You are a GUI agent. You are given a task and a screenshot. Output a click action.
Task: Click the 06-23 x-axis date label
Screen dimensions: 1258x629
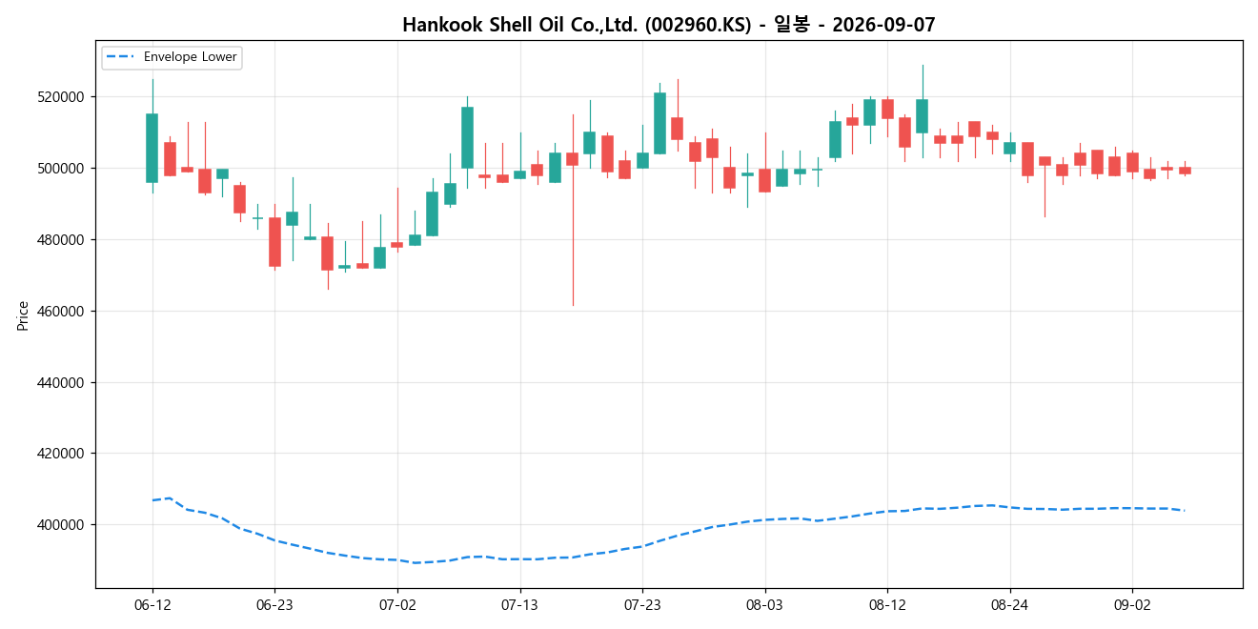[274, 604]
